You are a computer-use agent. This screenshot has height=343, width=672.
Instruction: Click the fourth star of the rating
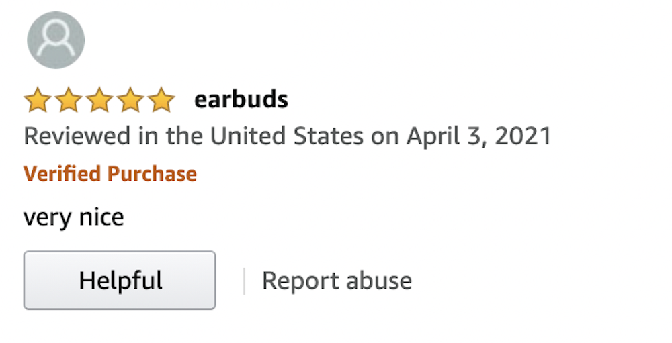130,101
